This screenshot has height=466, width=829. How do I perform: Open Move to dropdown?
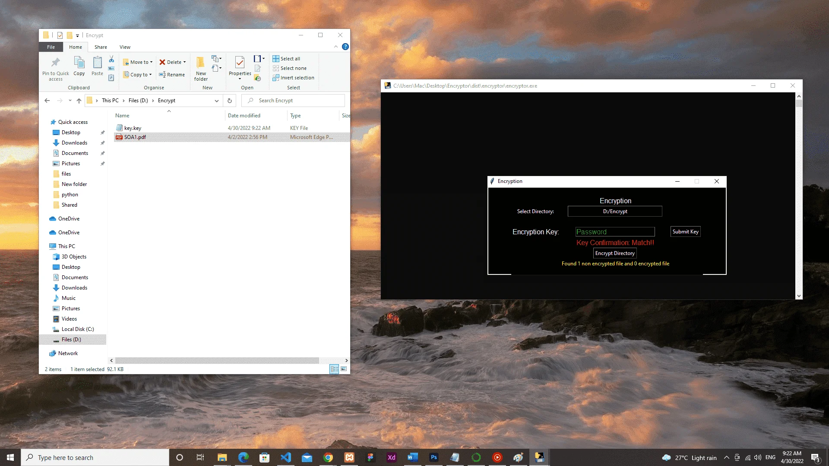click(138, 62)
